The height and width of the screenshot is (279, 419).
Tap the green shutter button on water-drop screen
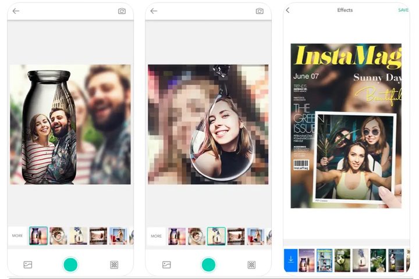pos(208,264)
